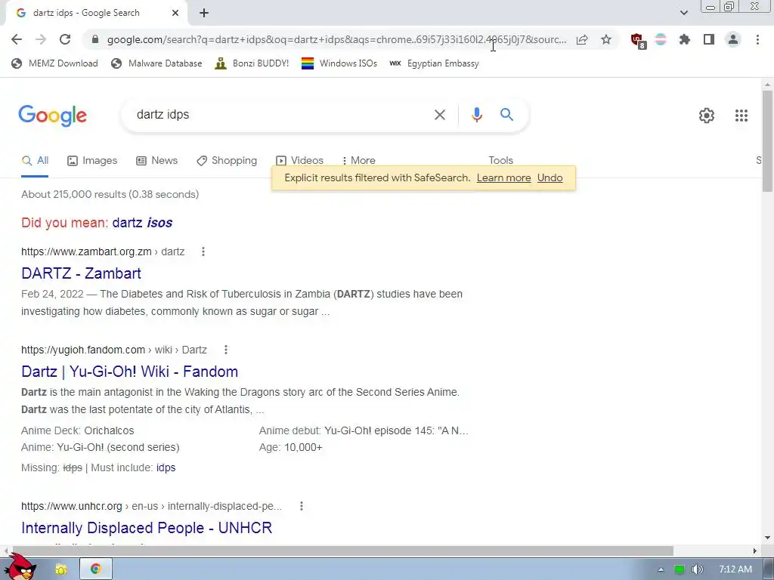Click suggested search dartz isos
Image resolution: width=774 pixels, height=580 pixels.
(142, 223)
